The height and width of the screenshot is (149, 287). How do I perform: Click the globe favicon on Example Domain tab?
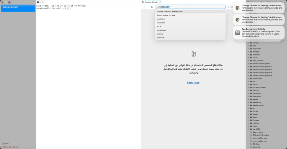coord(143,2)
